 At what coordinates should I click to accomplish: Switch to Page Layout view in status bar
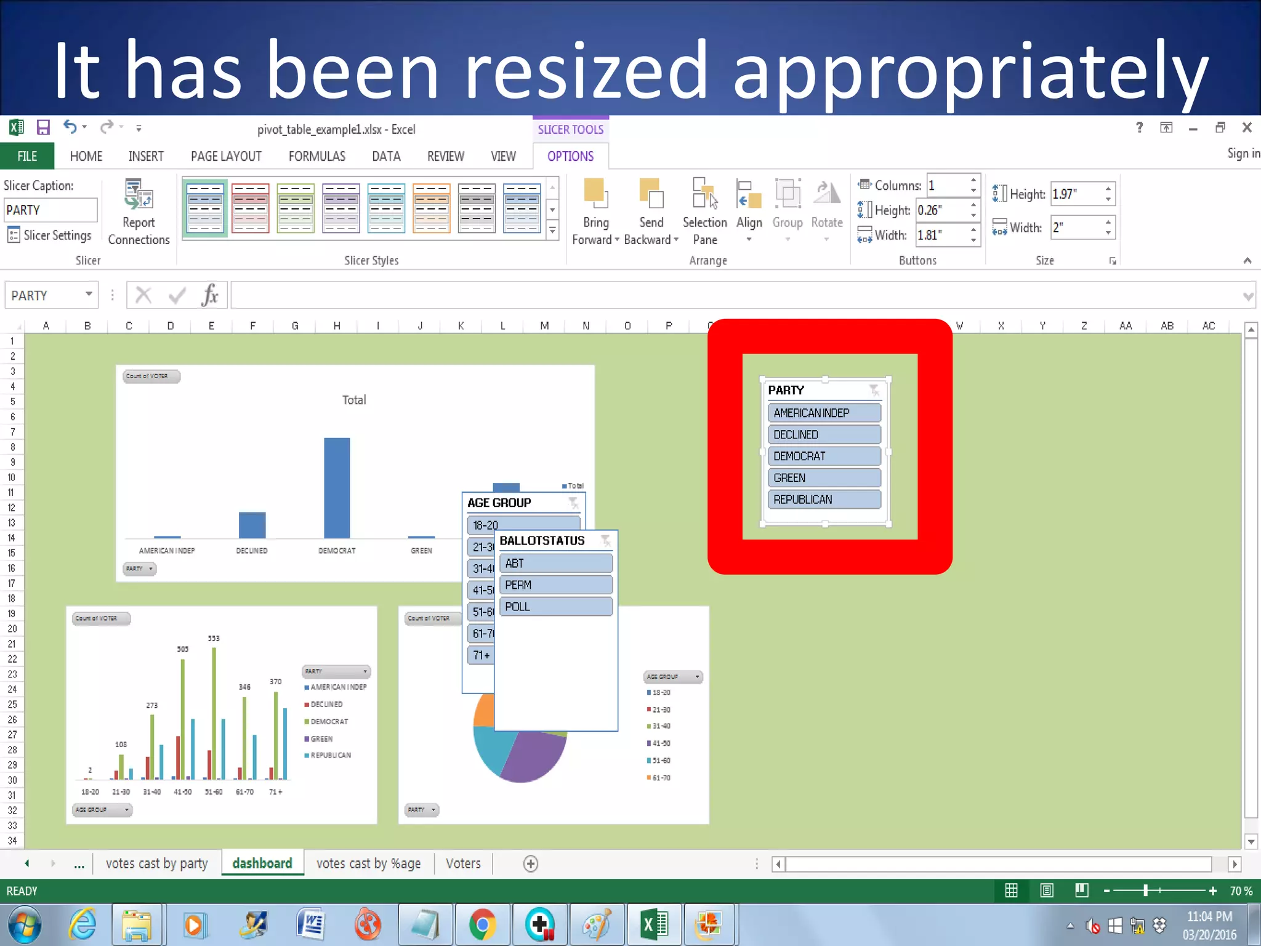(1047, 891)
